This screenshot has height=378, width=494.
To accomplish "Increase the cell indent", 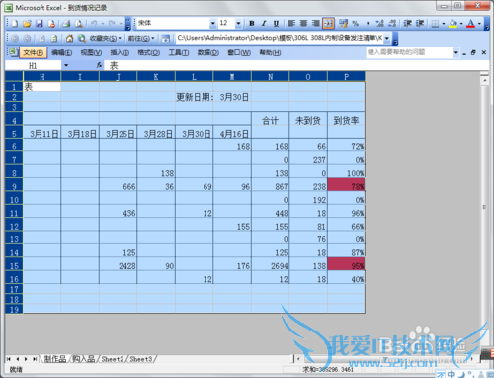I will [420, 23].
